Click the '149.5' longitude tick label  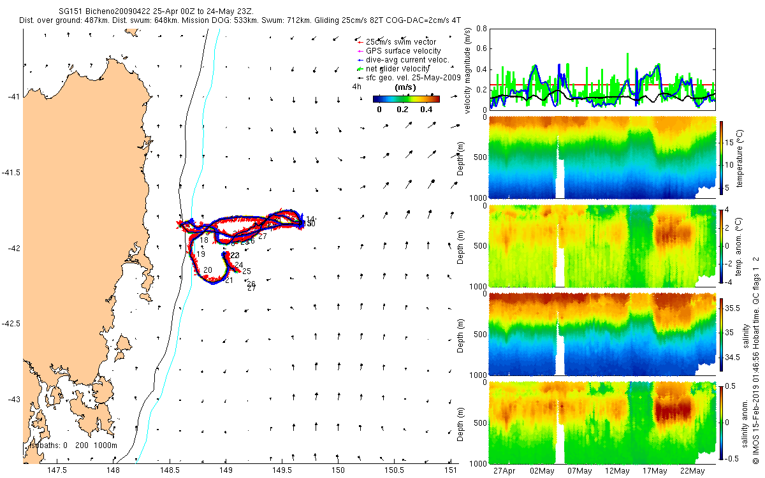pos(282,470)
